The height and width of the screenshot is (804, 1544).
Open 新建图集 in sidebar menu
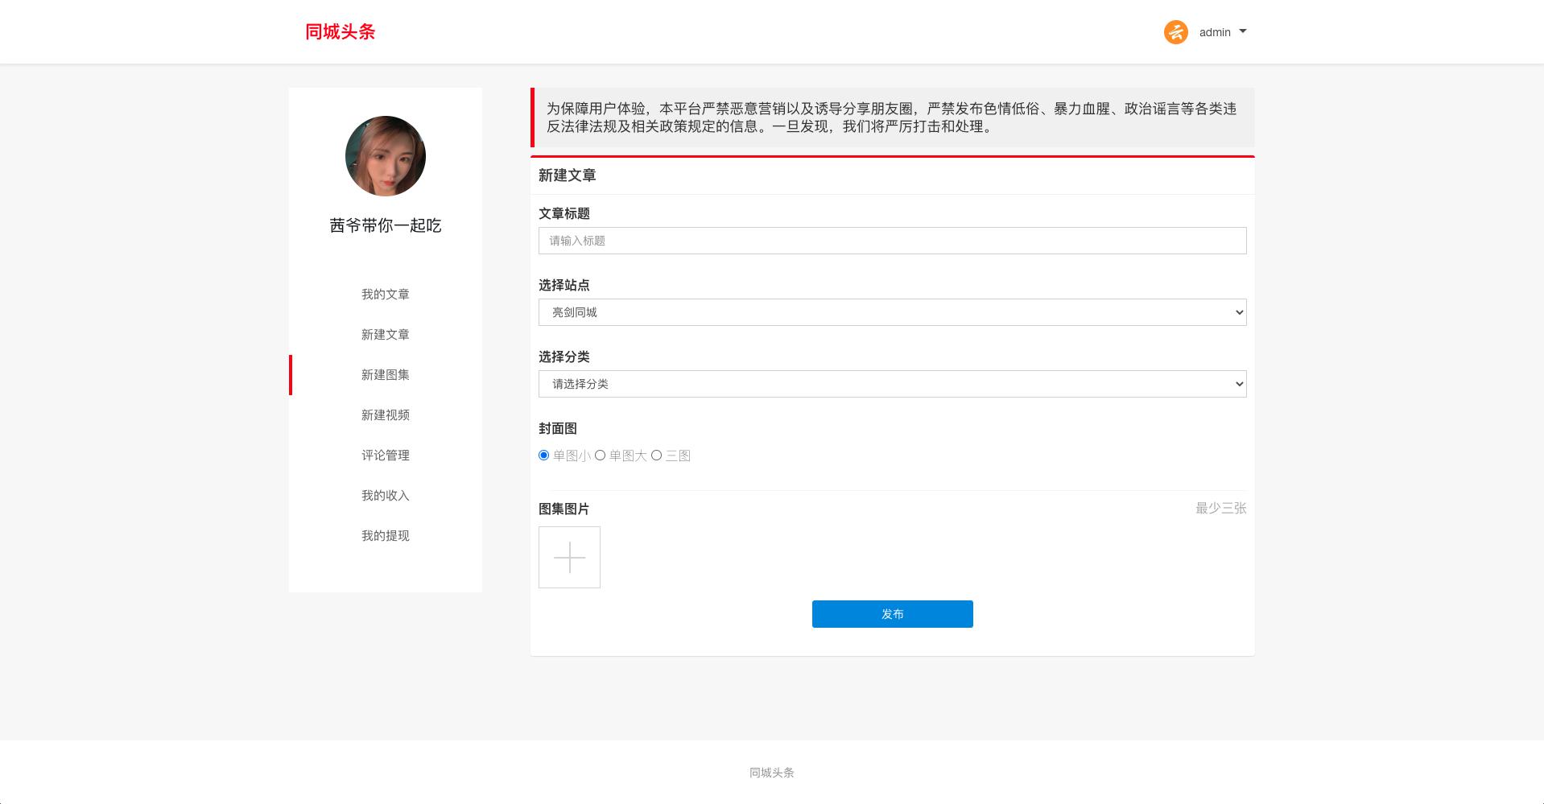pyautogui.click(x=385, y=375)
